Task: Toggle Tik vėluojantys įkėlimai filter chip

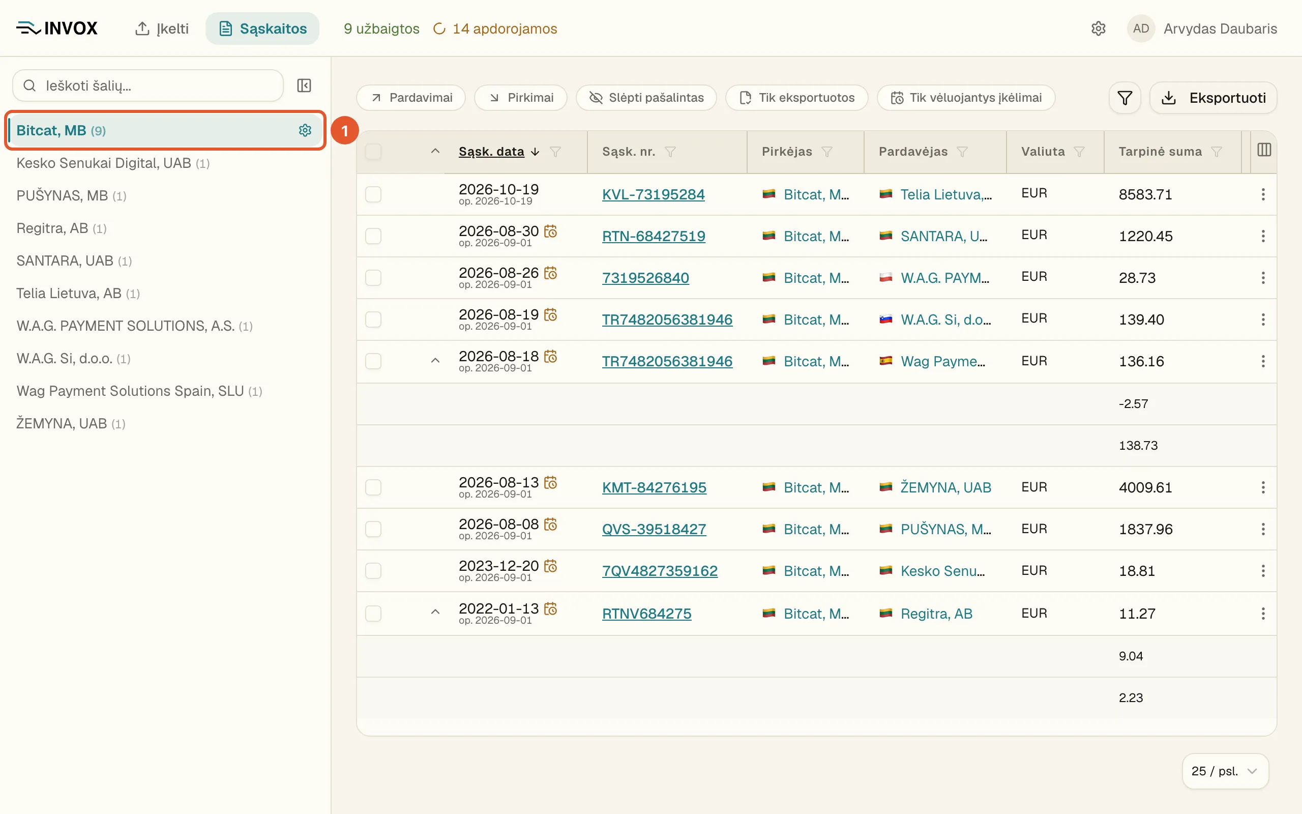Action: click(x=966, y=98)
